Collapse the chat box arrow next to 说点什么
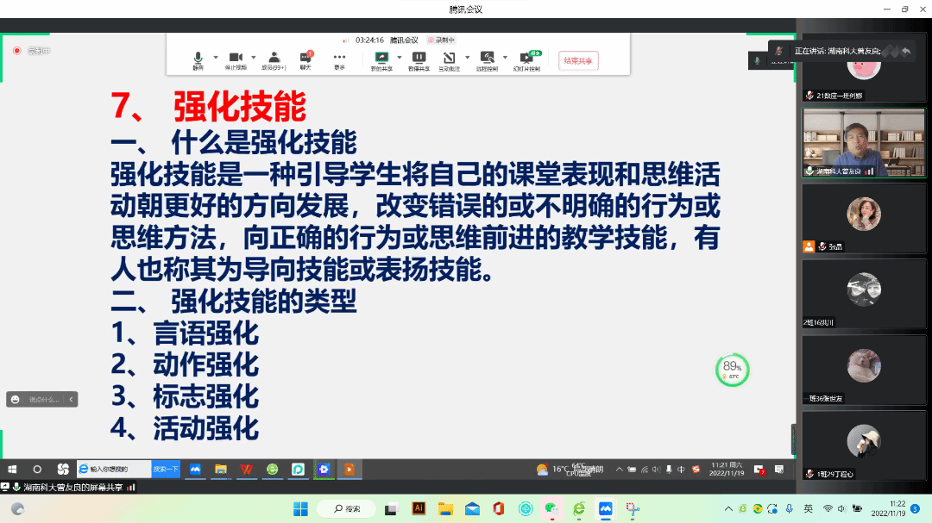Image resolution: width=932 pixels, height=523 pixels. (71, 400)
